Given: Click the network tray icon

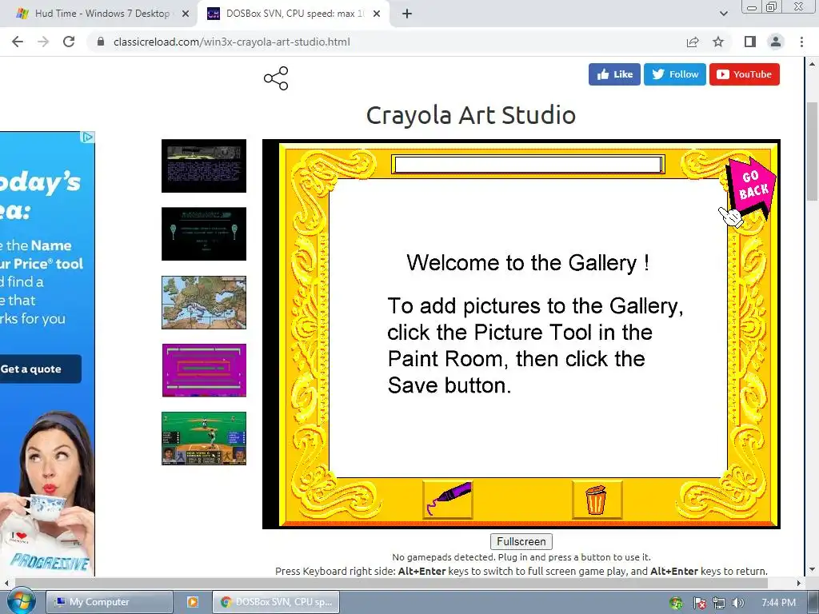Looking at the screenshot, I should (719, 603).
